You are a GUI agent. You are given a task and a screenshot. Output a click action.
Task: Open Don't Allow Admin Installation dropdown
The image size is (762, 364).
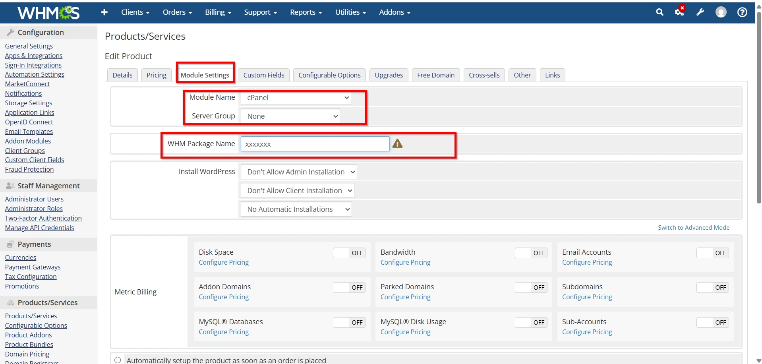299,172
